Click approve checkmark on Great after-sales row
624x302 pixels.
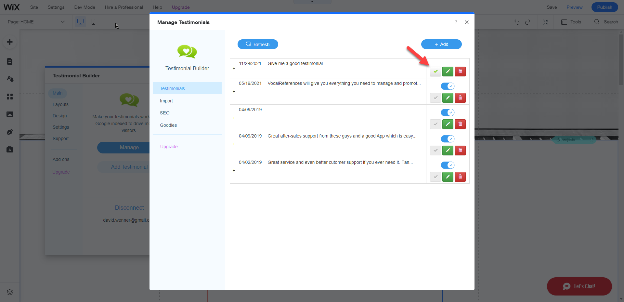click(435, 151)
